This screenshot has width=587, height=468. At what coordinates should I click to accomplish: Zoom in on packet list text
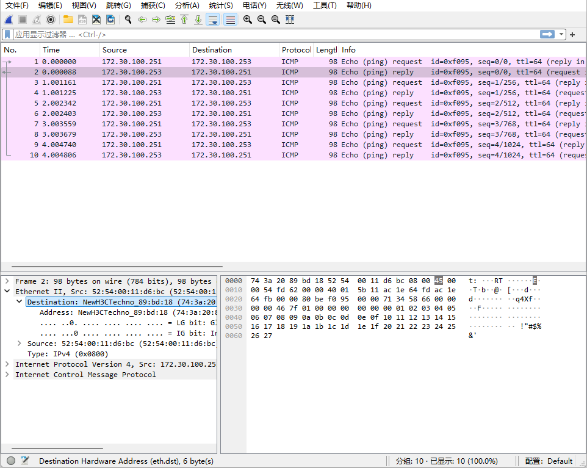pos(247,20)
